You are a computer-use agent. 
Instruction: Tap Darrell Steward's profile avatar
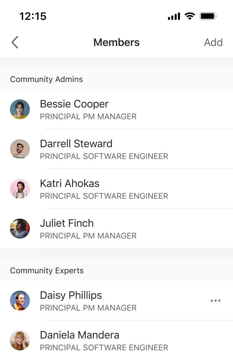point(20,149)
